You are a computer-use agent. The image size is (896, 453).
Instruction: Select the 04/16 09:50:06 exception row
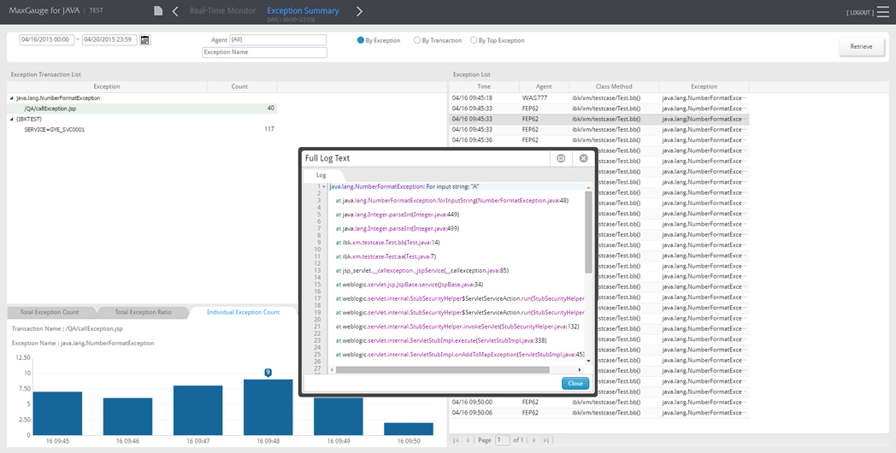tap(598, 413)
